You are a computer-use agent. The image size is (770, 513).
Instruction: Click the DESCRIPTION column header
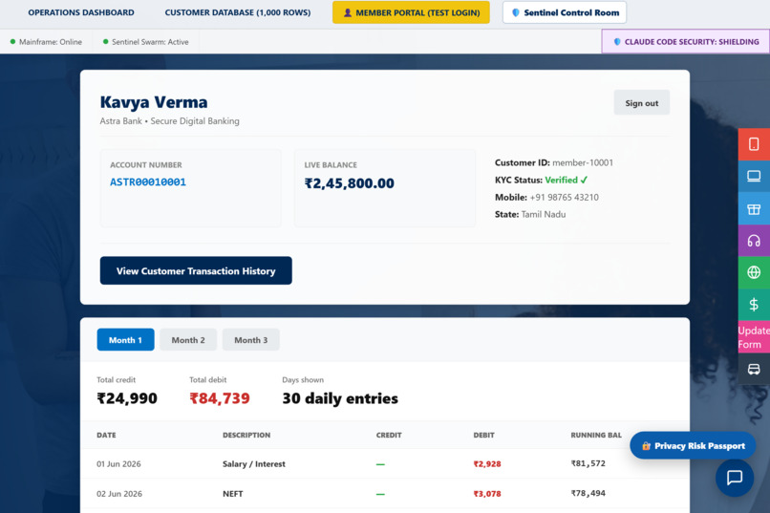pos(246,435)
